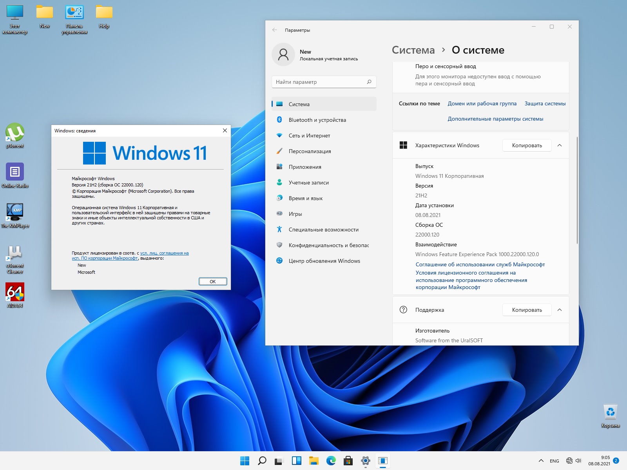Open the network globe tray icon

click(569, 461)
